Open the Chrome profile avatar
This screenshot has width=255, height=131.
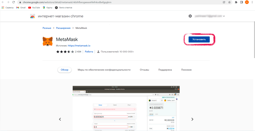247,2
